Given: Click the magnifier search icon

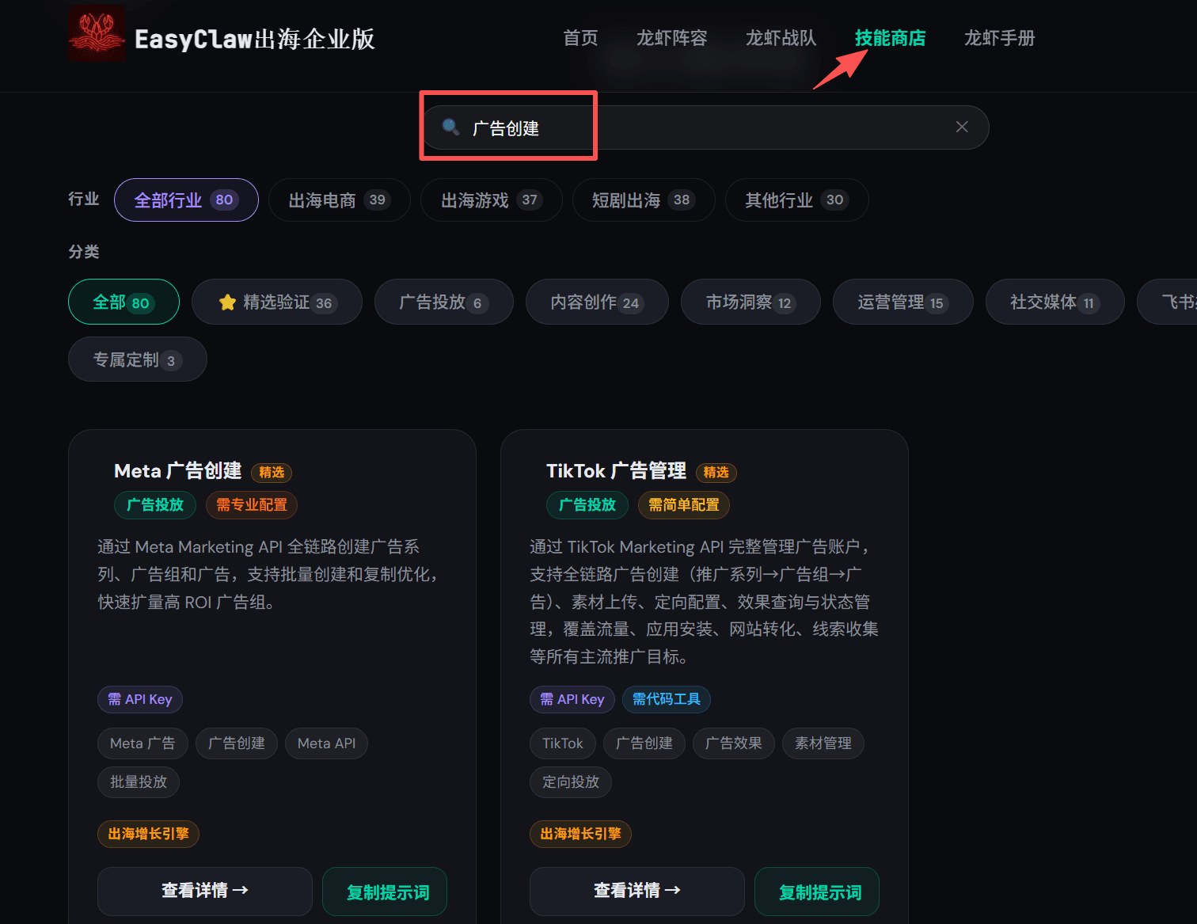Looking at the screenshot, I should pos(450,127).
